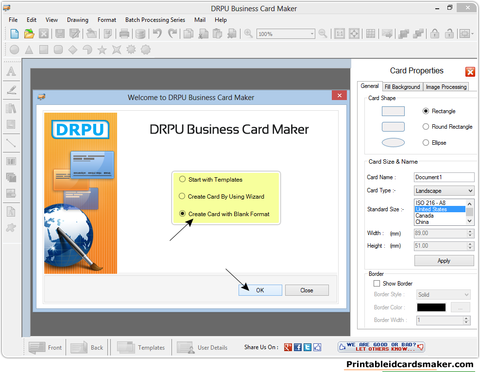Open the Batch Processing Series menu

155,20
